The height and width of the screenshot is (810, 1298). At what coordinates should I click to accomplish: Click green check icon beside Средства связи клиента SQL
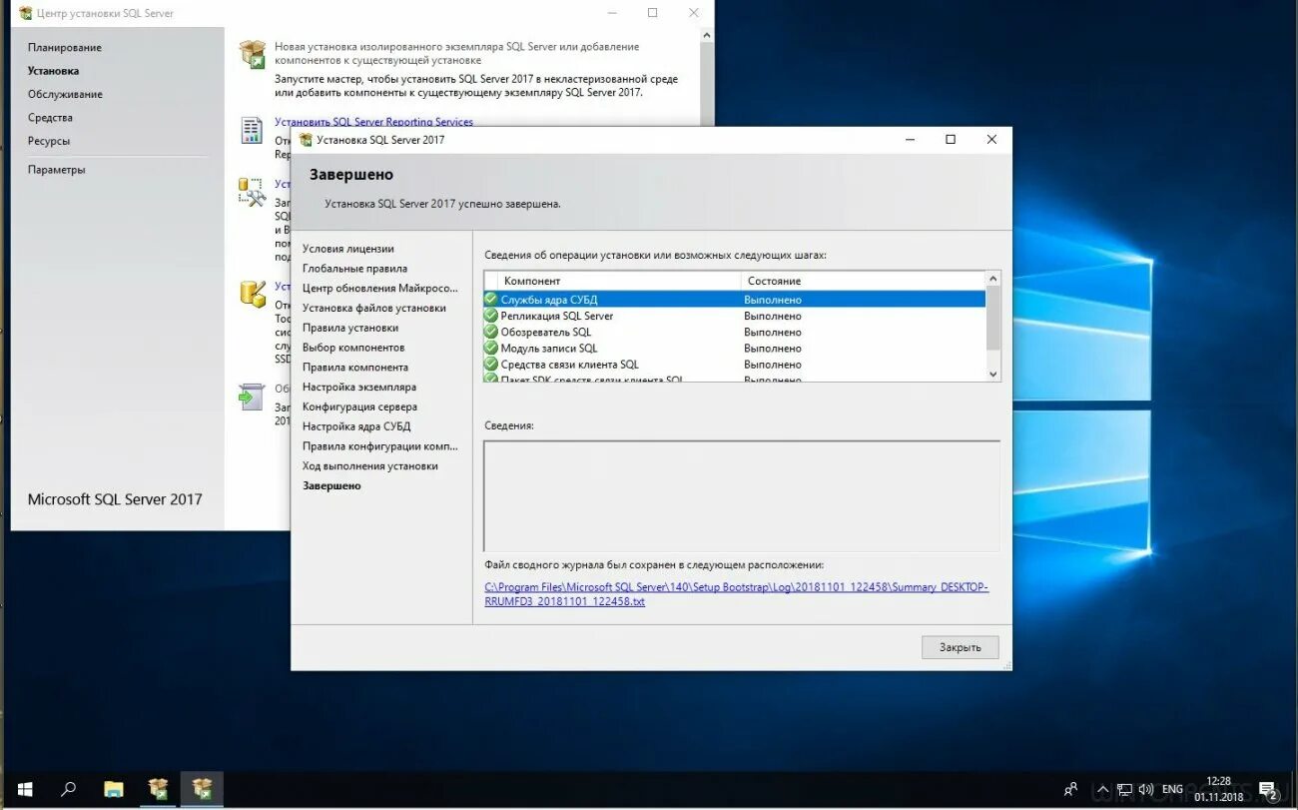click(491, 364)
